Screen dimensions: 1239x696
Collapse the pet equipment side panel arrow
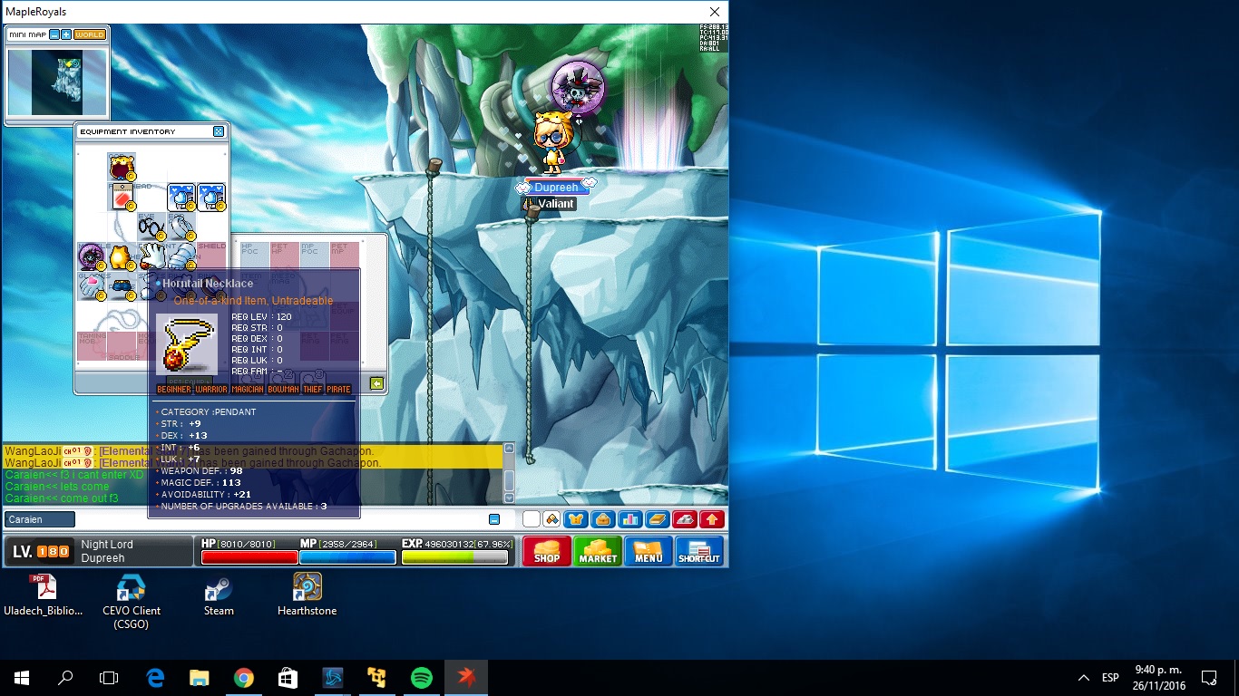376,383
